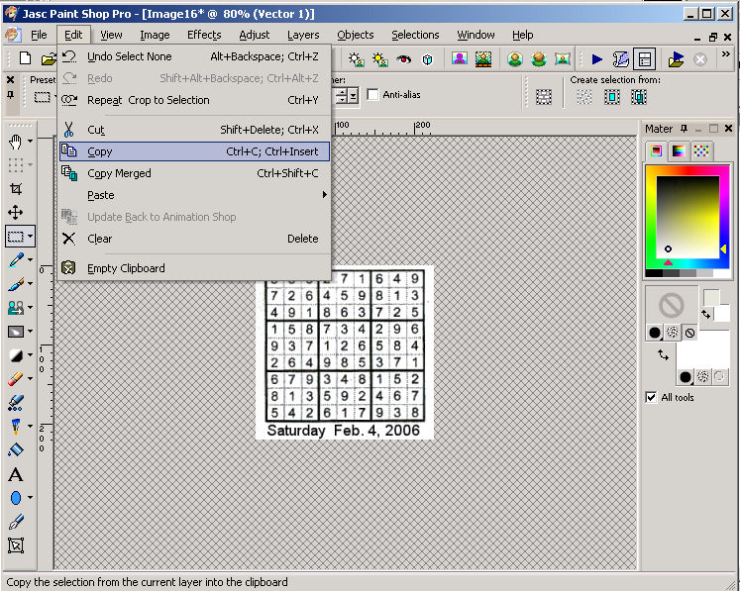This screenshot has height=591, width=740.
Task: Click the Red Eye Removal icon
Action: (403, 59)
